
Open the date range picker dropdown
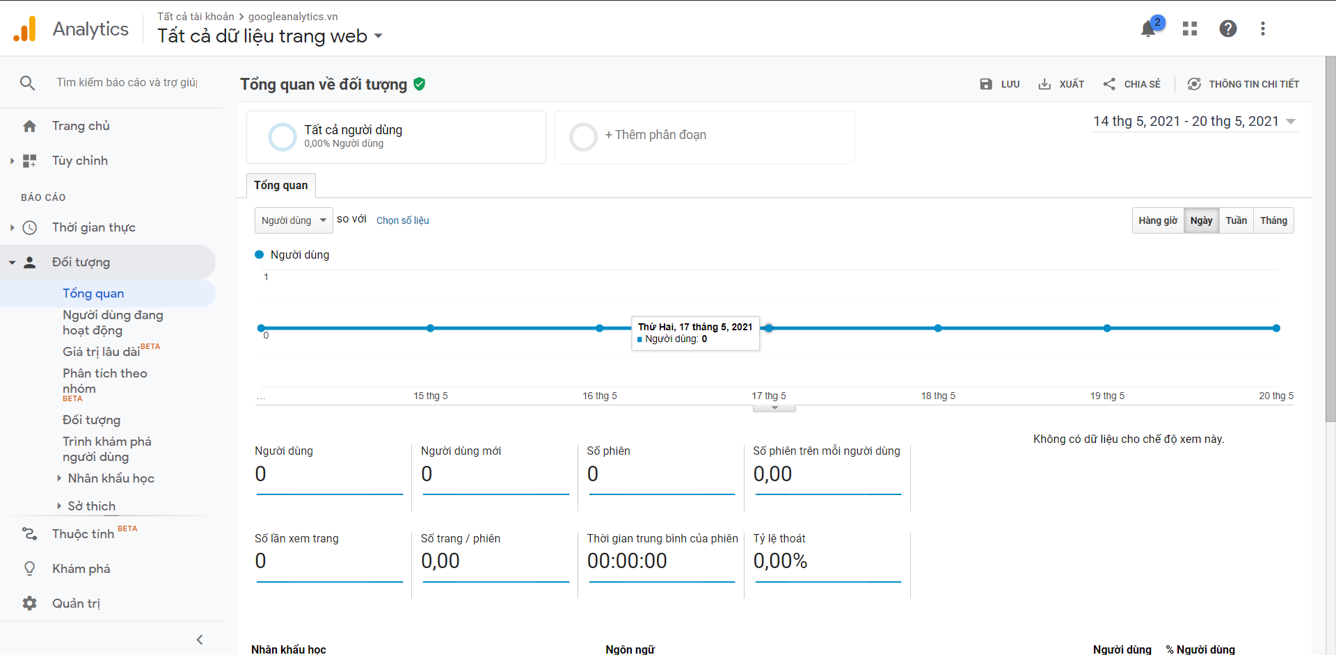pyautogui.click(x=1193, y=122)
